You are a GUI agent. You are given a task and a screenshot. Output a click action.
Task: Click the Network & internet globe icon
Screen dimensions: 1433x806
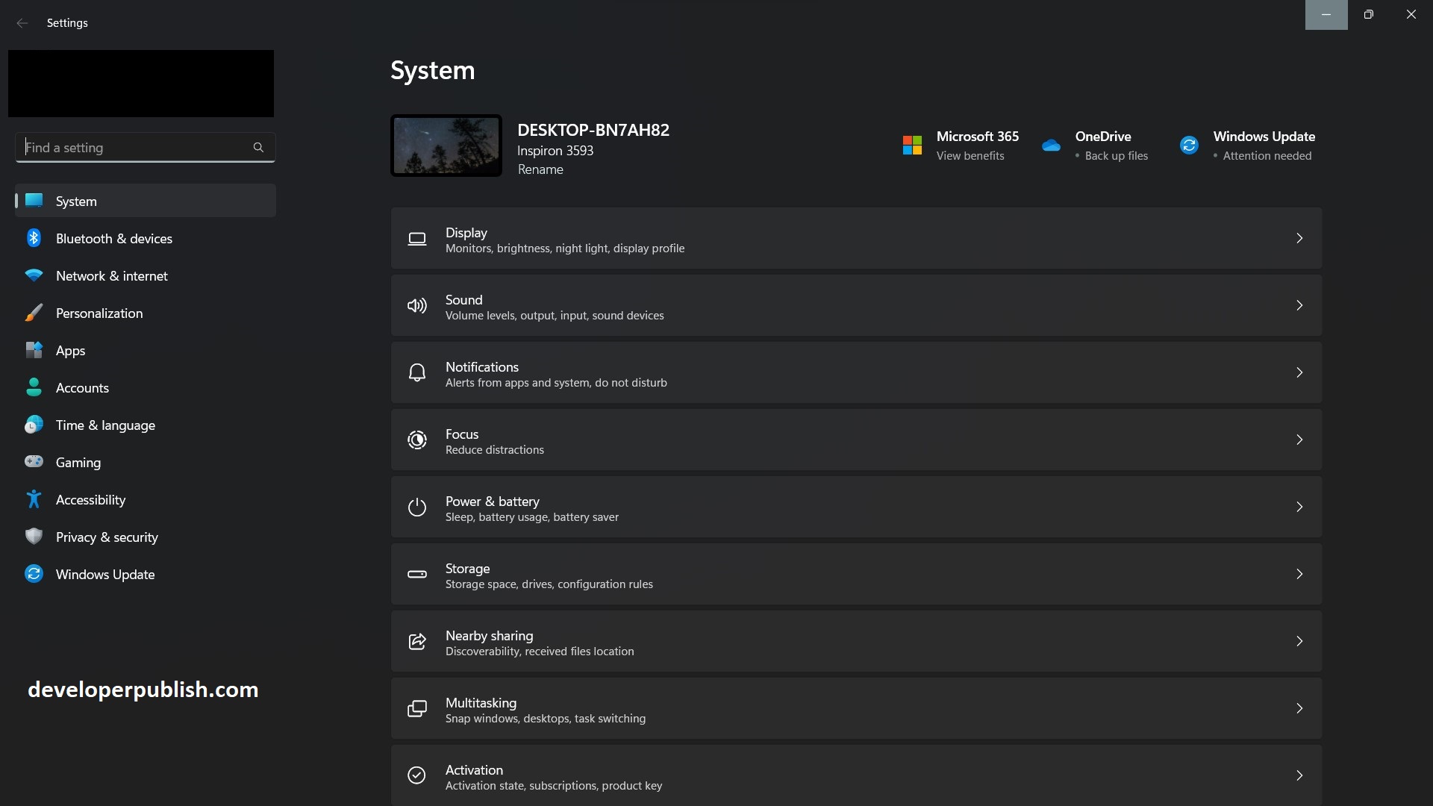tap(34, 275)
